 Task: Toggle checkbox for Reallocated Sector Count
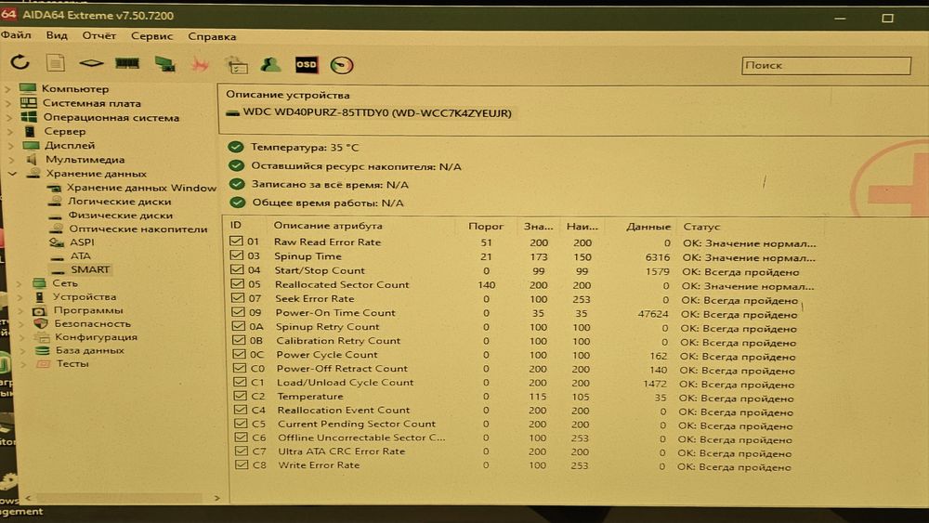(237, 283)
